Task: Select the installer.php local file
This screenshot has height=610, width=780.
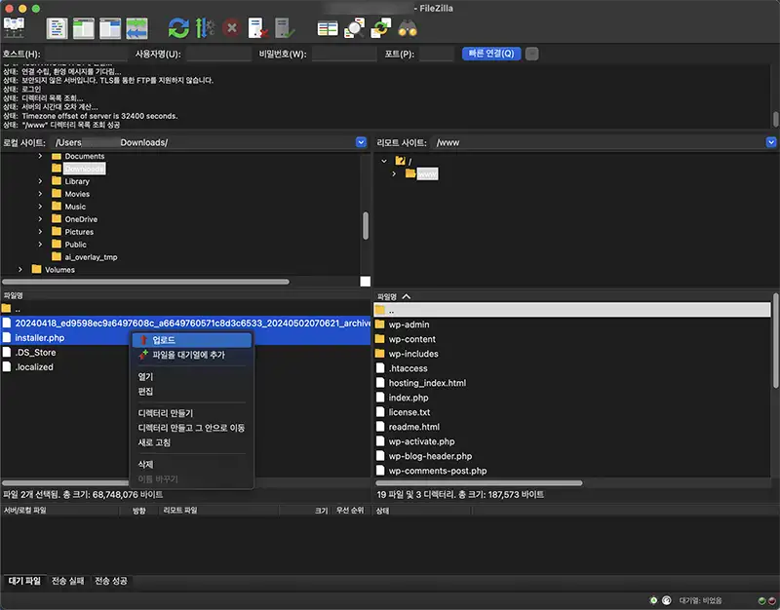Action: pyautogui.click(x=39, y=338)
